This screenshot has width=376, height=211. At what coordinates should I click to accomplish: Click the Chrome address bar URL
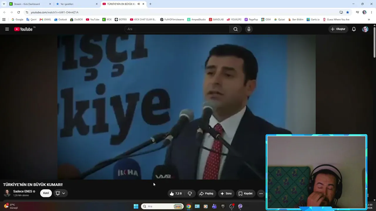[55, 12]
